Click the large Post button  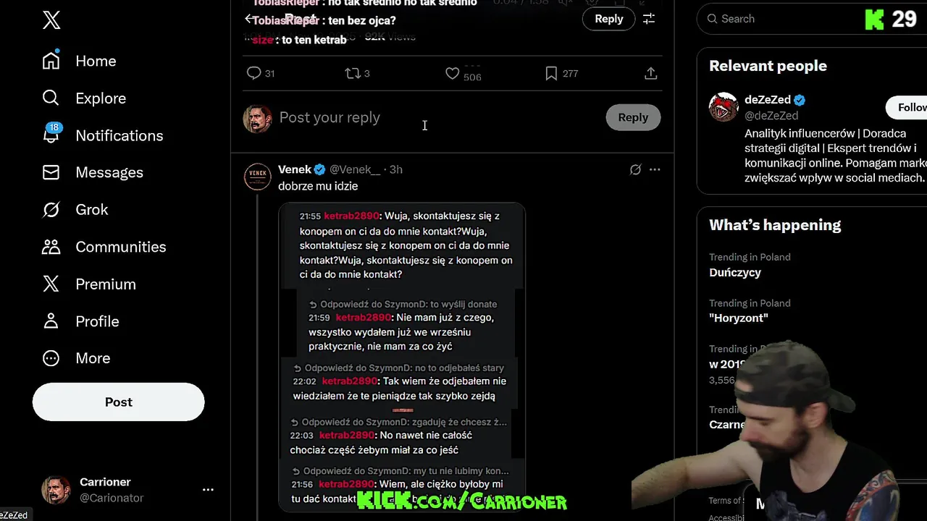pyautogui.click(x=119, y=402)
